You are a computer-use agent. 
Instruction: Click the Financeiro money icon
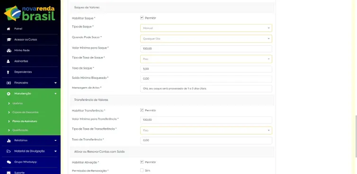pos(9,83)
